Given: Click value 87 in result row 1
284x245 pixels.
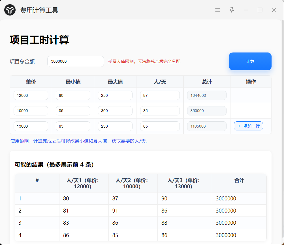Looking at the screenshot, I should pos(115,198).
